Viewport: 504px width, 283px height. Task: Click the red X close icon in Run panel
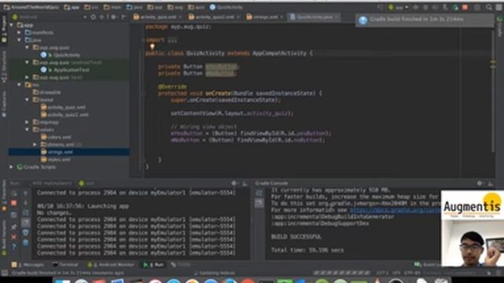[x=14, y=237]
